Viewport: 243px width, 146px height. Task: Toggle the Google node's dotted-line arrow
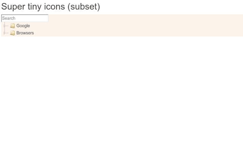4,26
